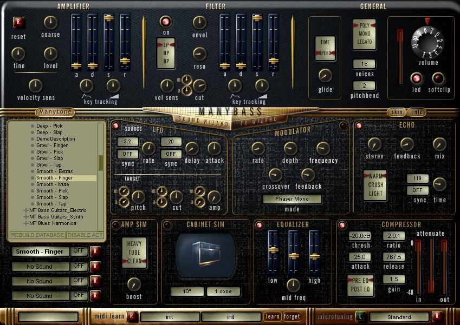The image size is (460, 325).
Task: Click the amplifier reset R button
Action: pos(18,23)
